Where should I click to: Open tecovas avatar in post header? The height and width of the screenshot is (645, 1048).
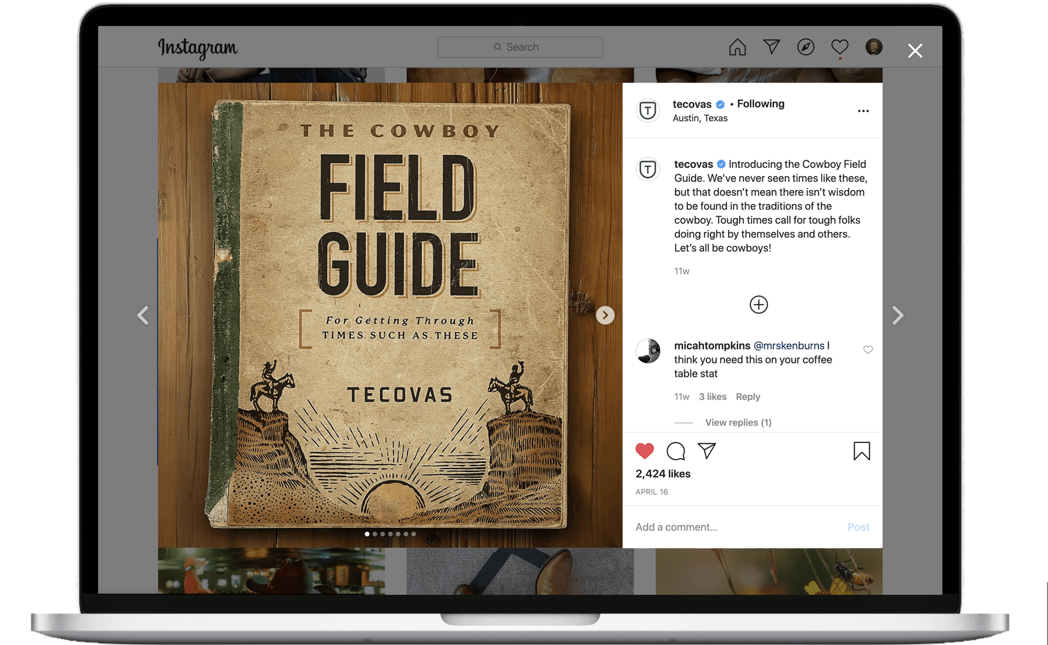647,110
